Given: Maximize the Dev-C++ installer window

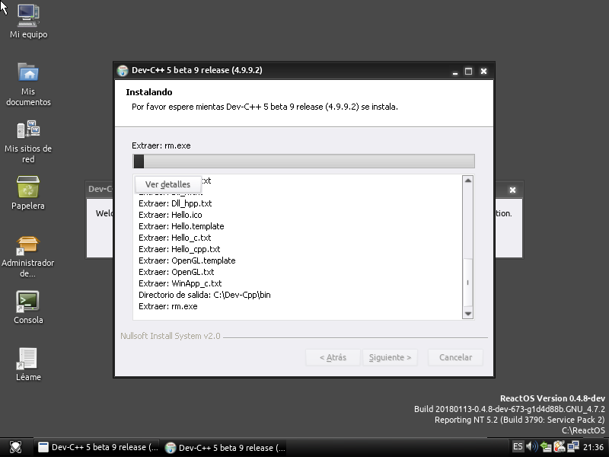Looking at the screenshot, I should [468, 71].
